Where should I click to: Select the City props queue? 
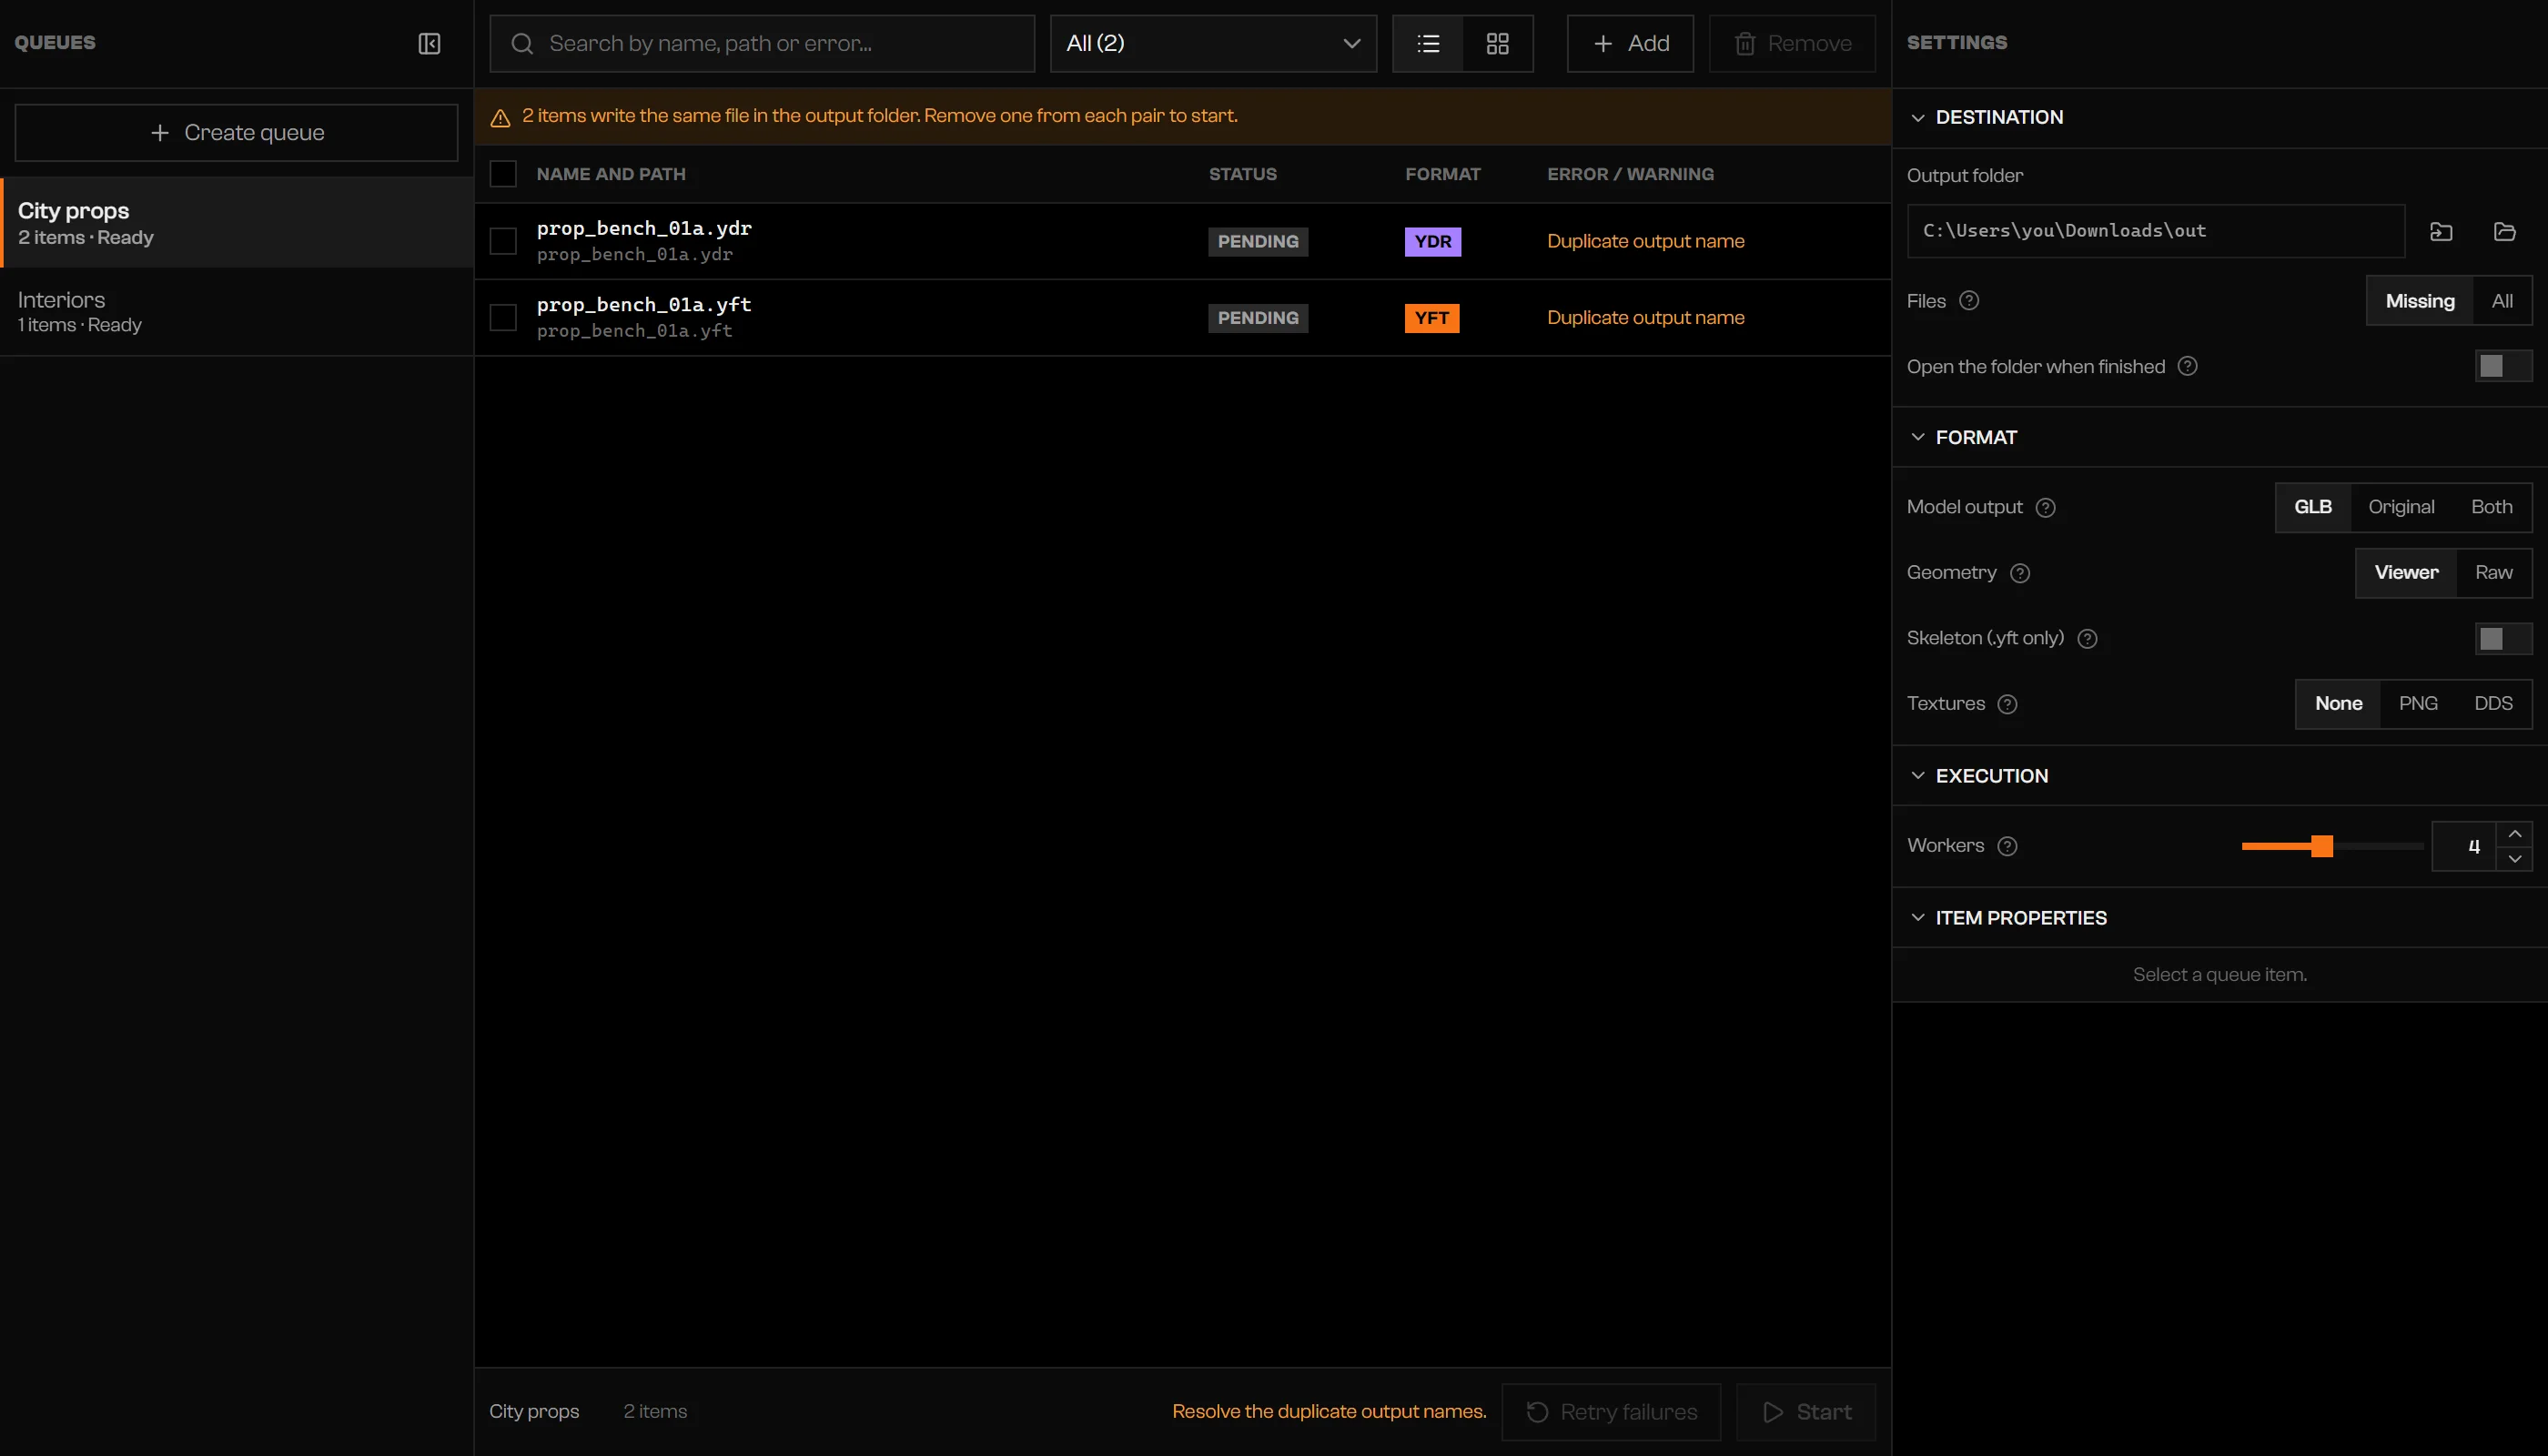point(237,222)
